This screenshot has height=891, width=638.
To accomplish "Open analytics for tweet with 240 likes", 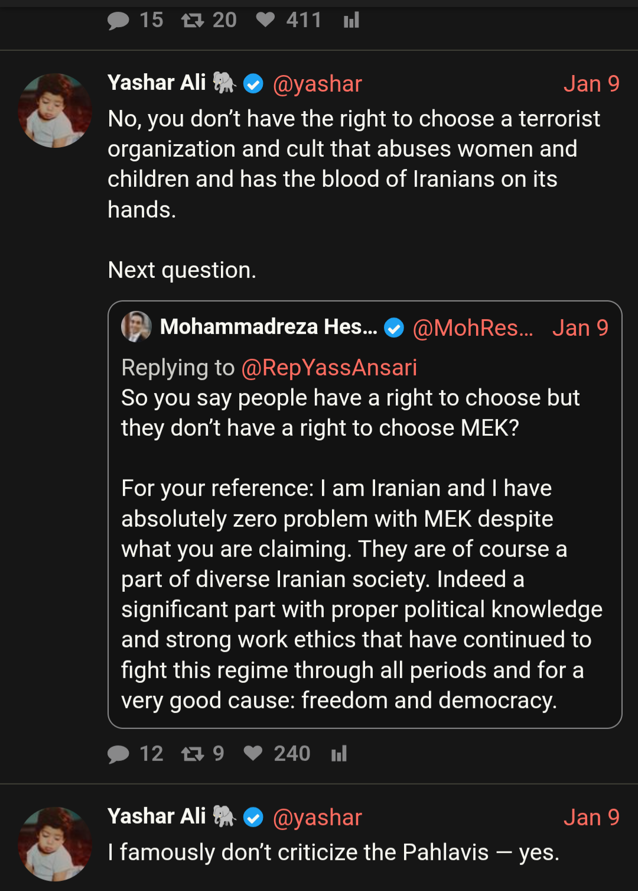I will pos(339,754).
